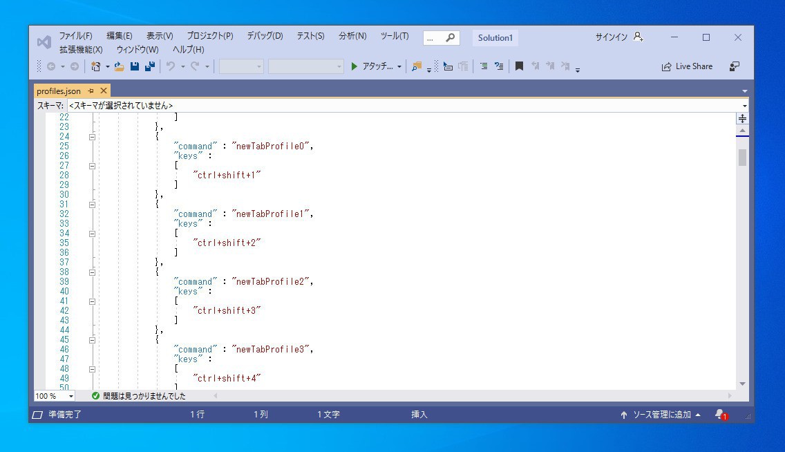The width and height of the screenshot is (785, 452).
Task: Click the Open File folder icon
Action: [x=119, y=66]
